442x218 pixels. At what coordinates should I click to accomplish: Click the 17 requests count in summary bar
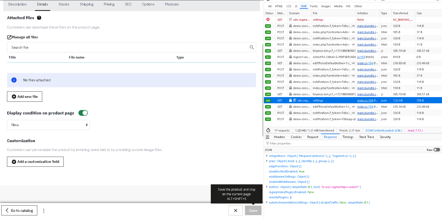[282, 130]
